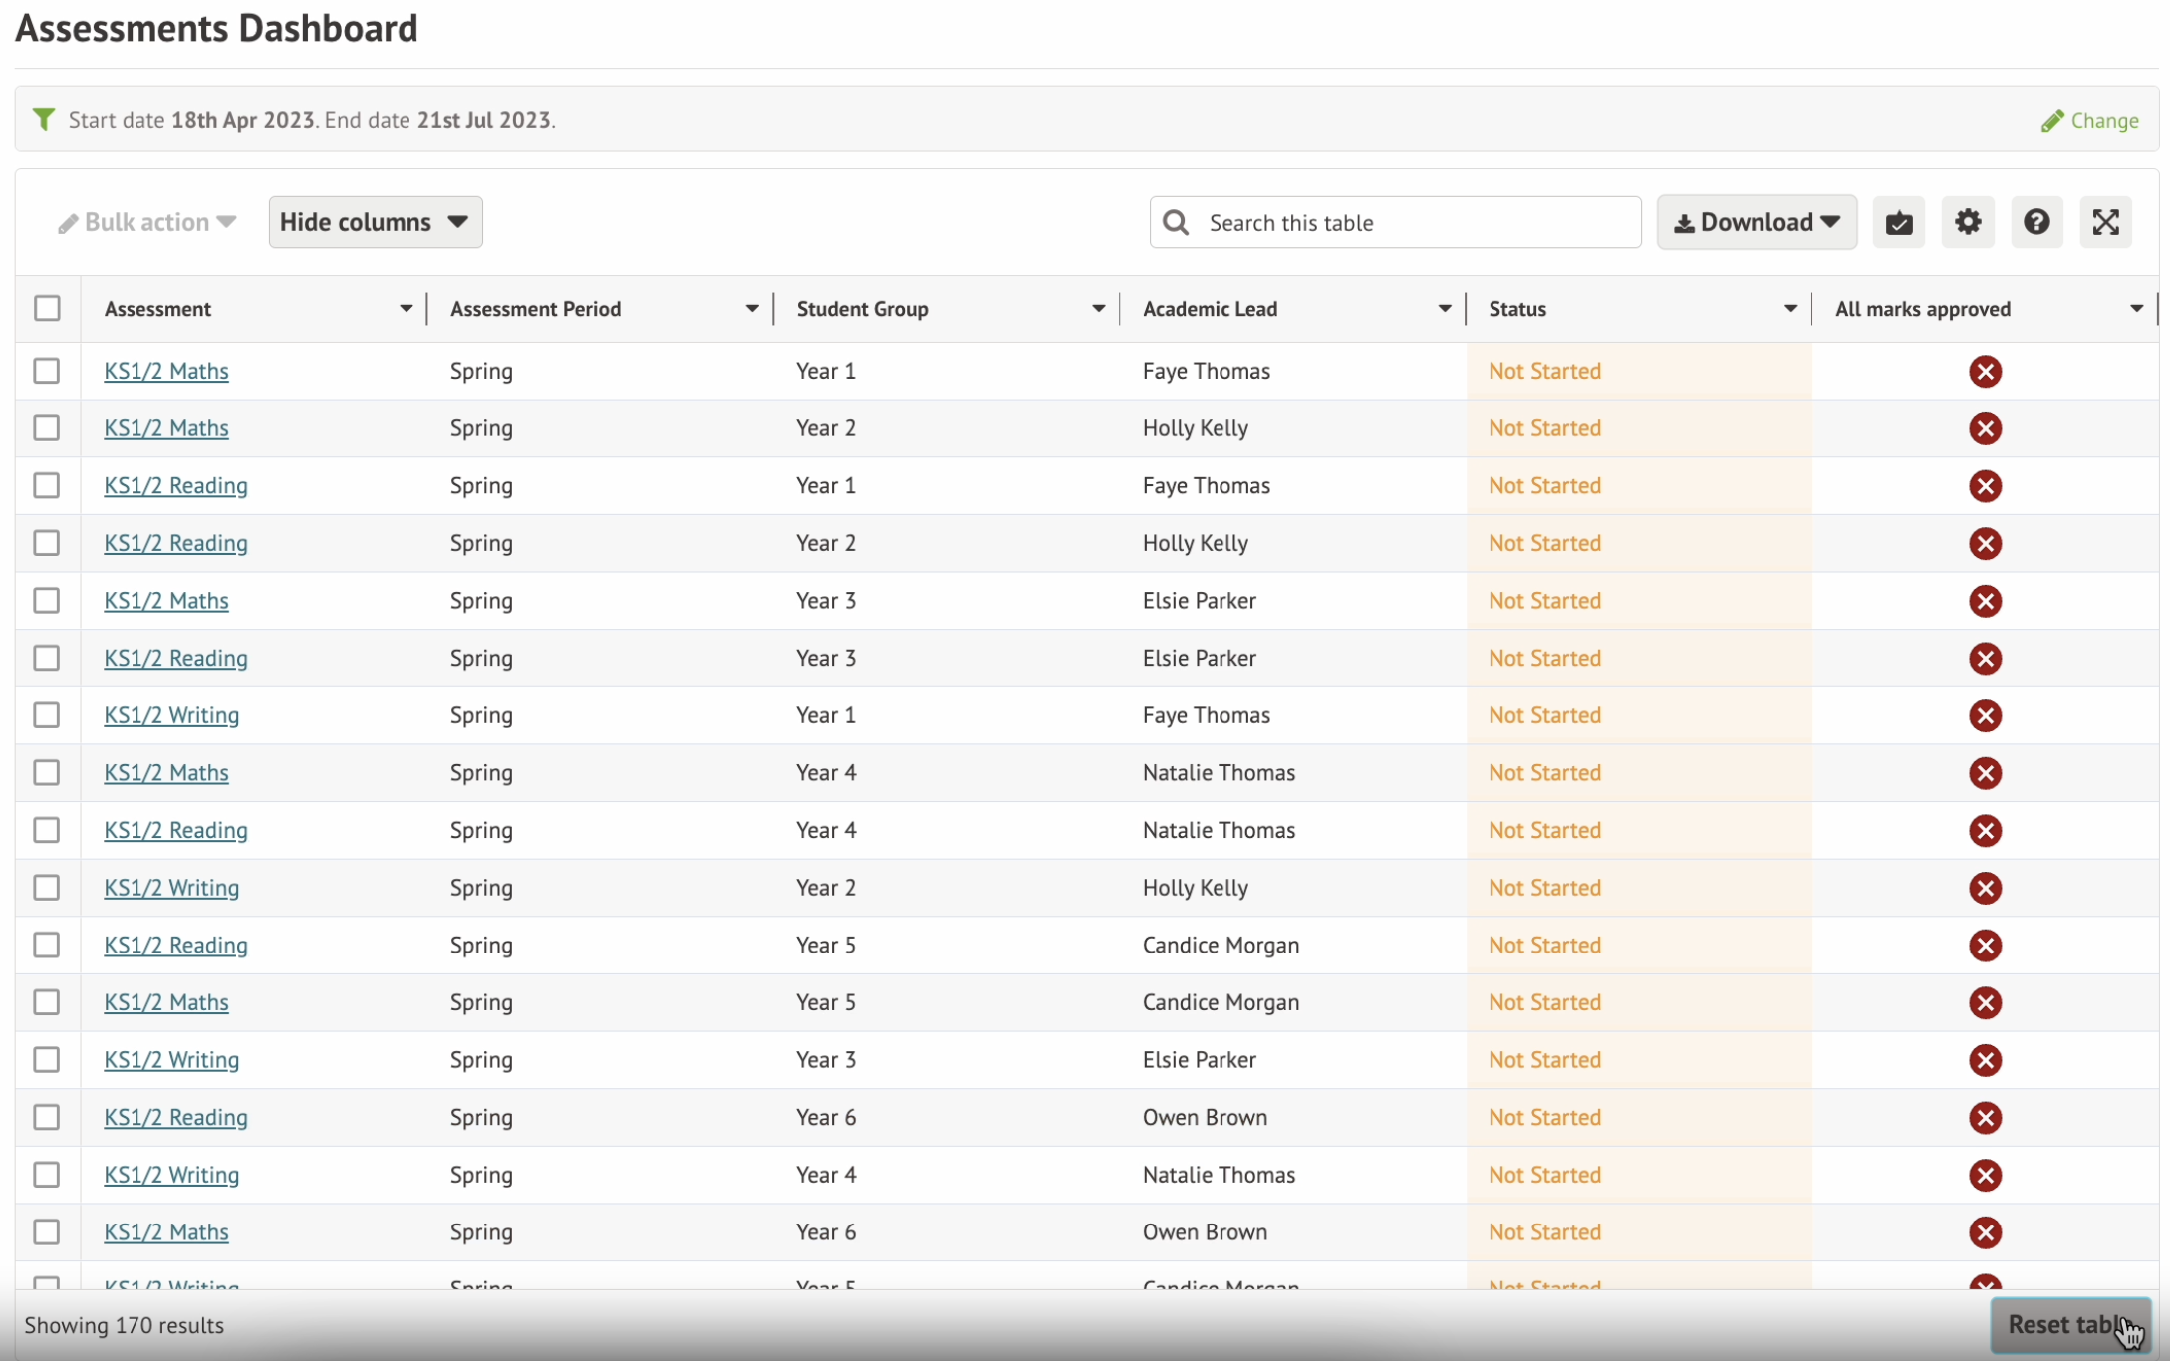Click red X in Year 3 Writing row

click(x=1985, y=1060)
